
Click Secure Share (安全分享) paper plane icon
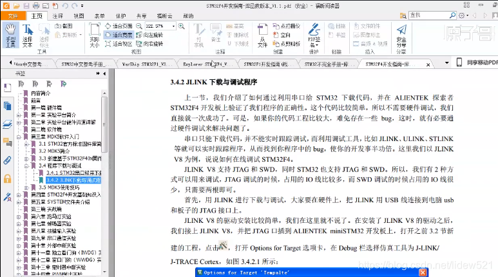tap(401, 35)
